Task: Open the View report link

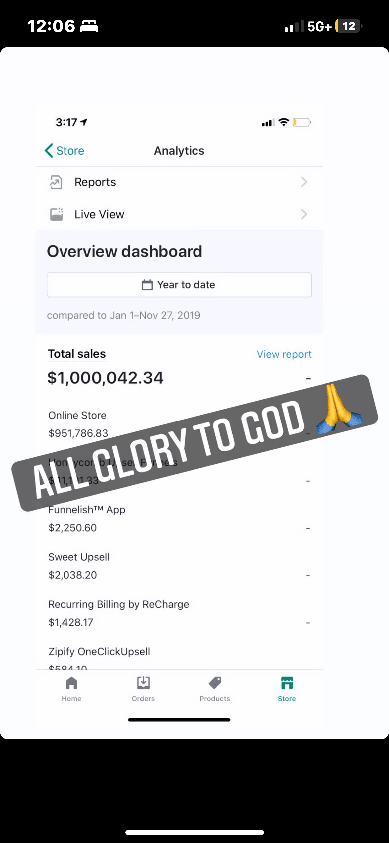Action: click(284, 354)
